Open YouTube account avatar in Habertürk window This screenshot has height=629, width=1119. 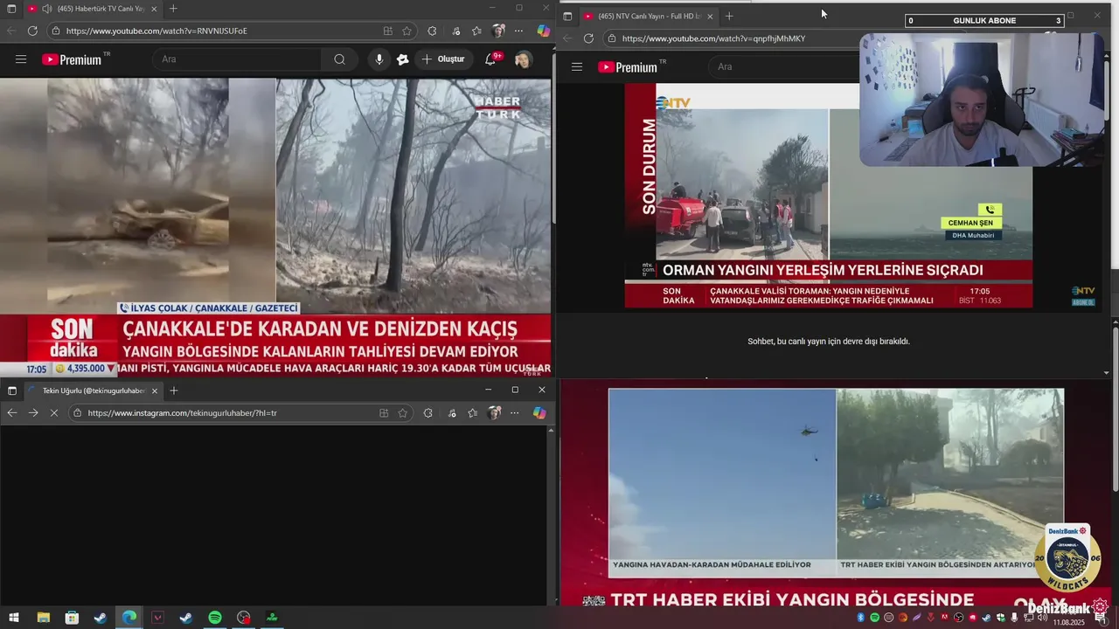[x=523, y=59]
